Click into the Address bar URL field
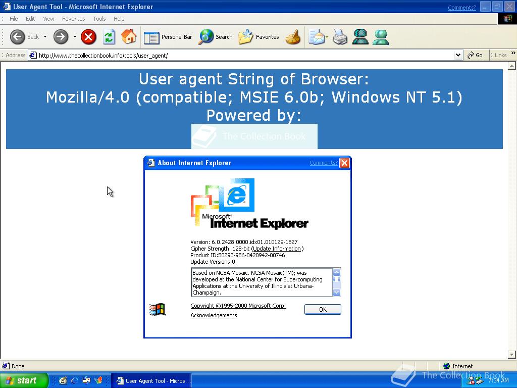The width and height of the screenshot is (517, 388). 244,56
